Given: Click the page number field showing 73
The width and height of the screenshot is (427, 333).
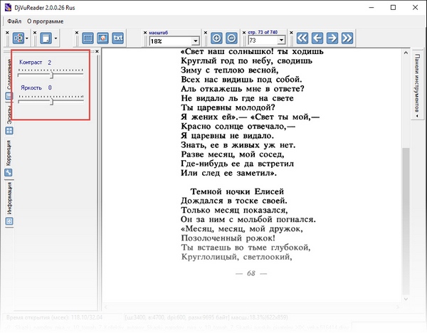Looking at the screenshot, I should [x=263, y=41].
